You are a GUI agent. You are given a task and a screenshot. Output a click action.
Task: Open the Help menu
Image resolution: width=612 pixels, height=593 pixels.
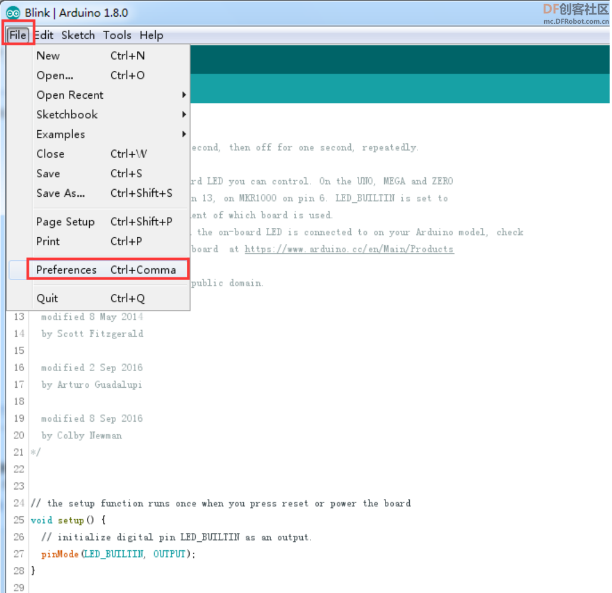click(152, 35)
